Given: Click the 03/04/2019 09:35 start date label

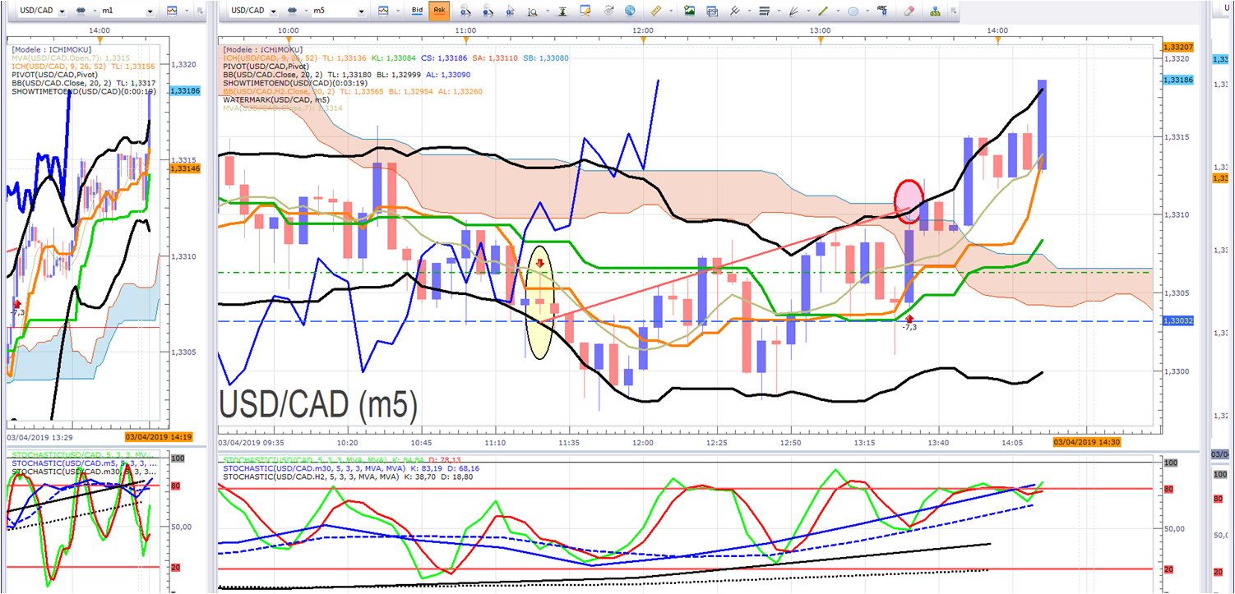Looking at the screenshot, I should pyautogui.click(x=250, y=442).
